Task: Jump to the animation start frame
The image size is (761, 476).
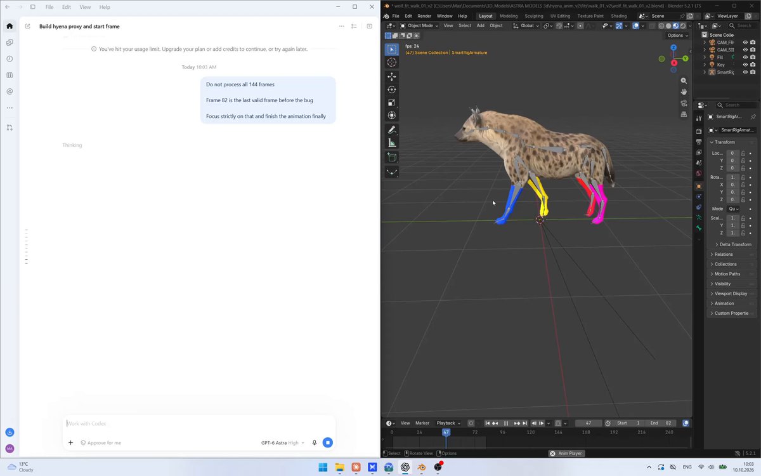Action: 487,423
